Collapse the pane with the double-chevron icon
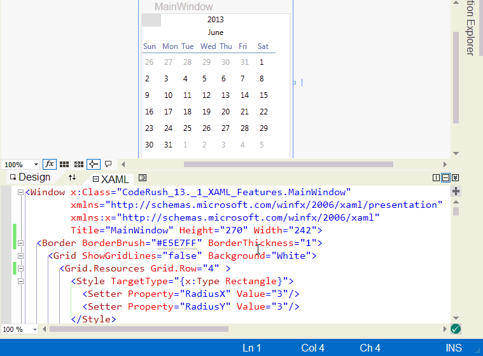The height and width of the screenshot is (356, 483). pyautogui.click(x=455, y=178)
